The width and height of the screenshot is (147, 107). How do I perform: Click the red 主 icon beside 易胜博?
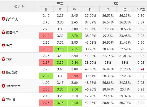point(3,99)
